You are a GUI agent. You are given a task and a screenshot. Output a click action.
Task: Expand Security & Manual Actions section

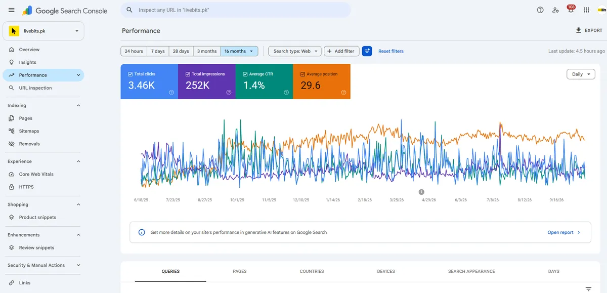click(x=78, y=265)
